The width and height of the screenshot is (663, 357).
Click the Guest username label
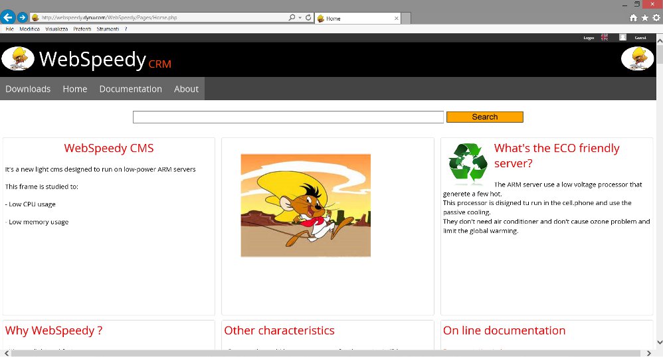640,38
